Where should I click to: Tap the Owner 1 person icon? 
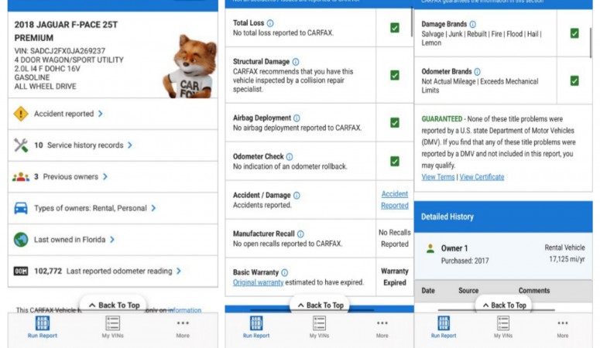coord(430,248)
